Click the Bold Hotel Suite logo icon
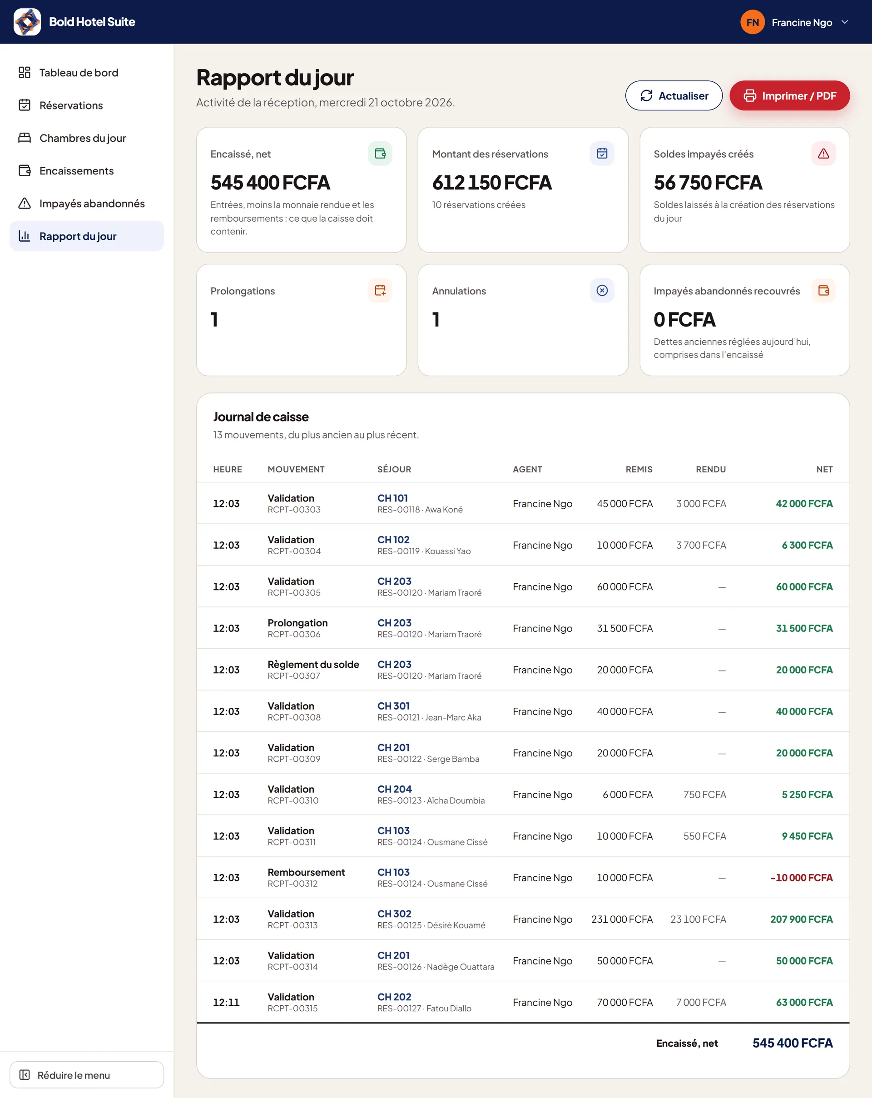Viewport: 872px width, 1098px height. [x=27, y=22]
